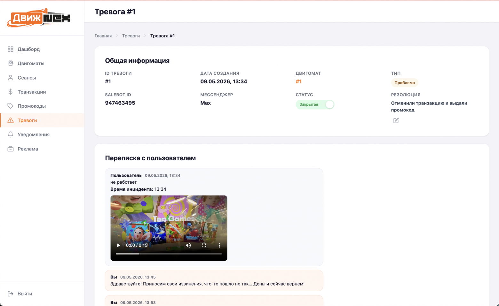Mute the video with speaker icon

(x=188, y=245)
